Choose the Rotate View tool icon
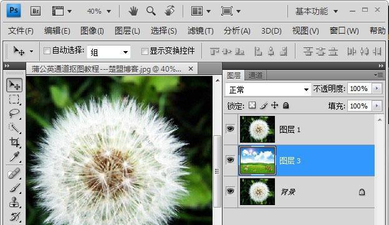The image size is (389, 225). (x=170, y=11)
